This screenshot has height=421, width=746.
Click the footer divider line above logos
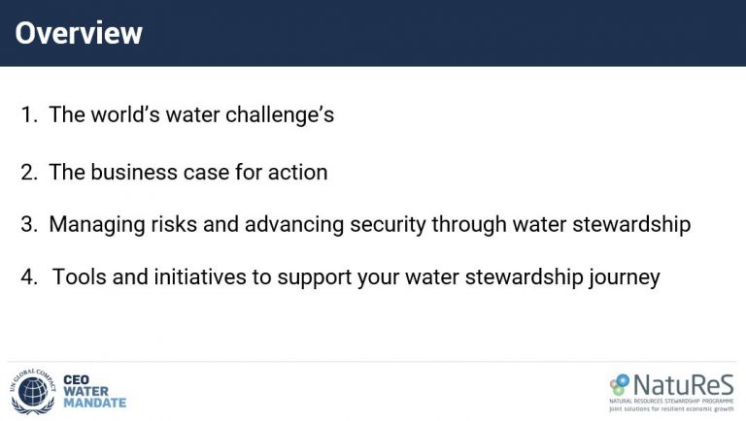[x=373, y=362]
